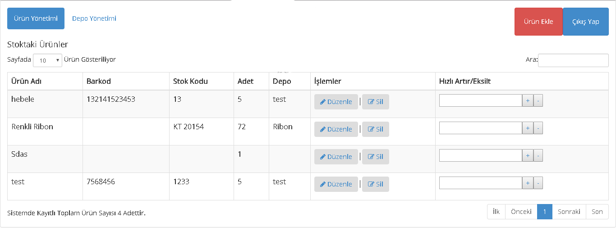
Task: Delete the Renkli Ribon product with Sil
Action: point(375,129)
